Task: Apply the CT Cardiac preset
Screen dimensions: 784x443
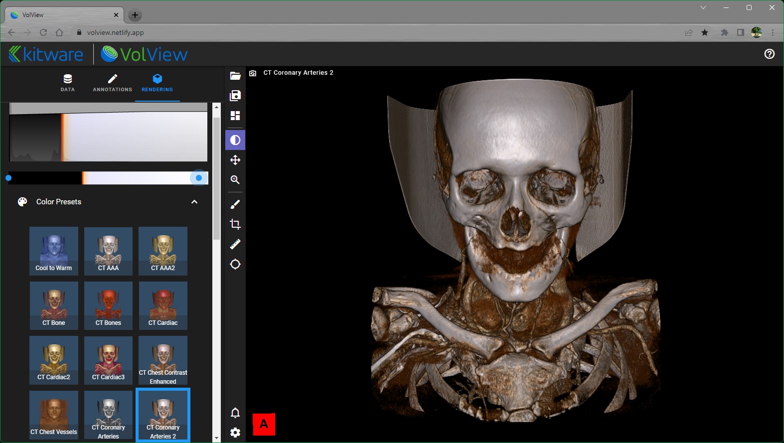Action: click(163, 305)
